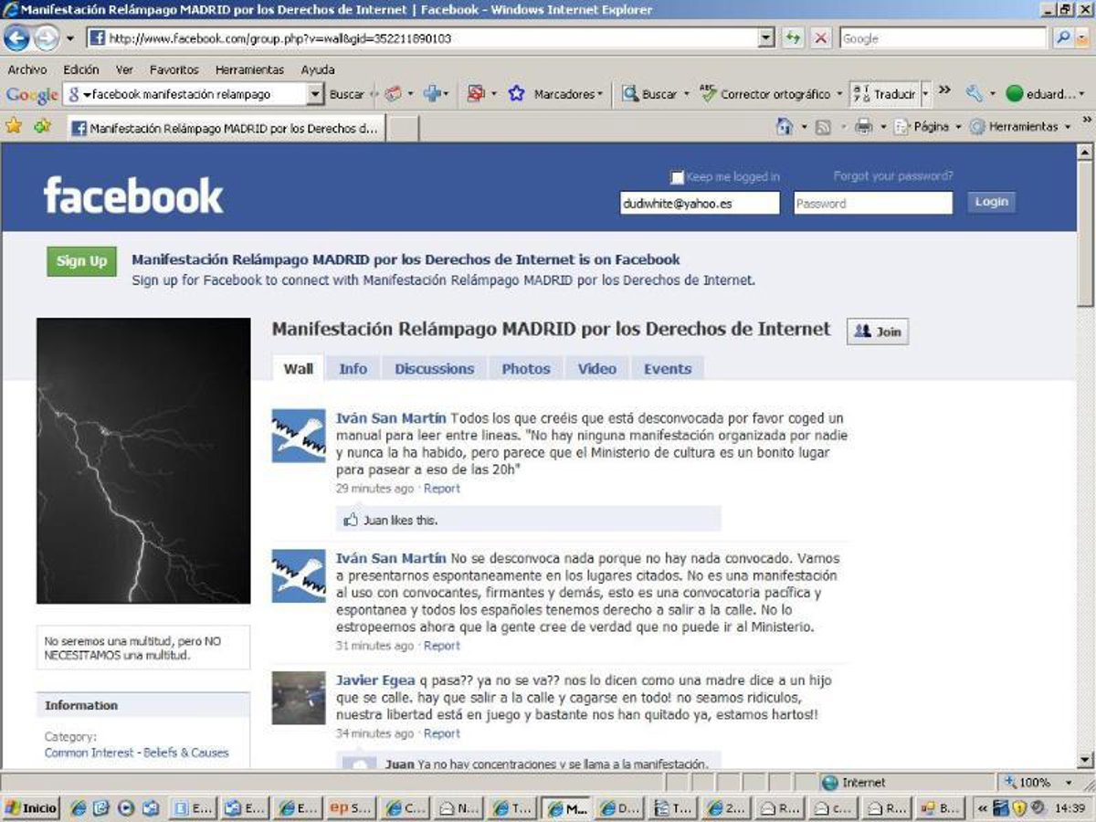Click the green Sign Up button

click(x=82, y=261)
